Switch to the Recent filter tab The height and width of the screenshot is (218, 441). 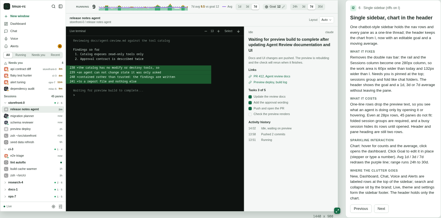(x=55, y=55)
